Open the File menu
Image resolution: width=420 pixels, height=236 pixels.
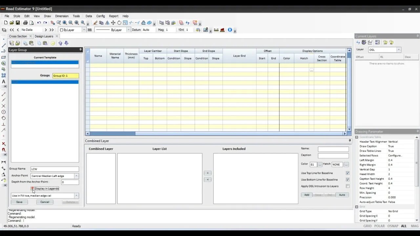(x=7, y=16)
